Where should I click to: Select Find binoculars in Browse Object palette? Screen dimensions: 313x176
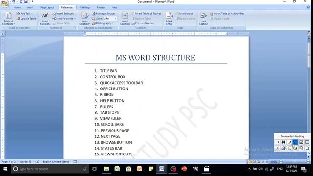tap(283, 142)
